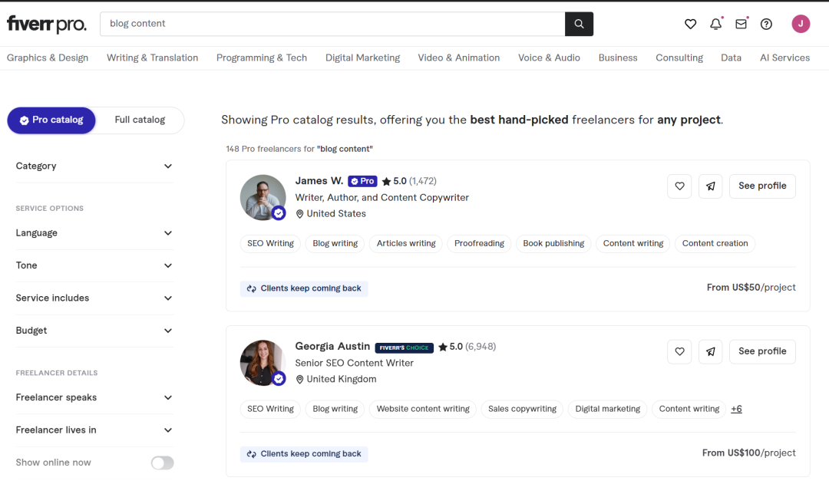The height and width of the screenshot is (484, 829).
Task: Click "From US$50/project" price text
Action: [751, 288]
